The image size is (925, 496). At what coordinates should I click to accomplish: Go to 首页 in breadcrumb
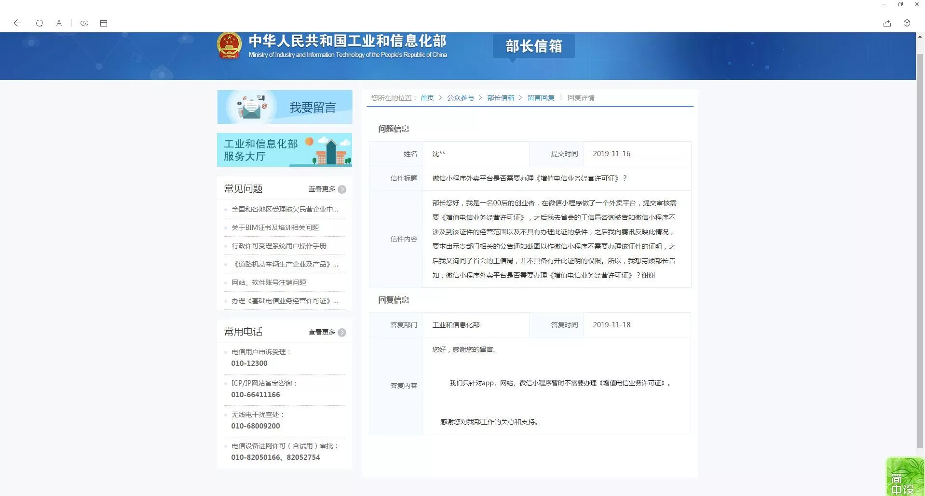pos(427,98)
